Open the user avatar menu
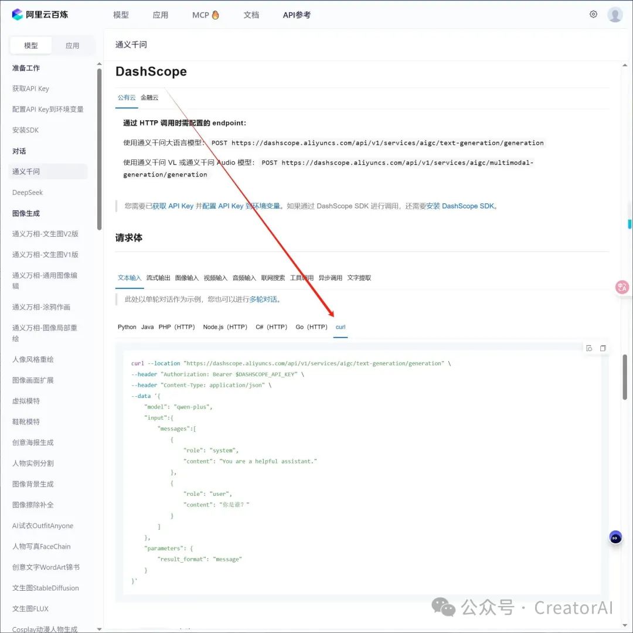Screen dimensions: 633x633 click(615, 15)
